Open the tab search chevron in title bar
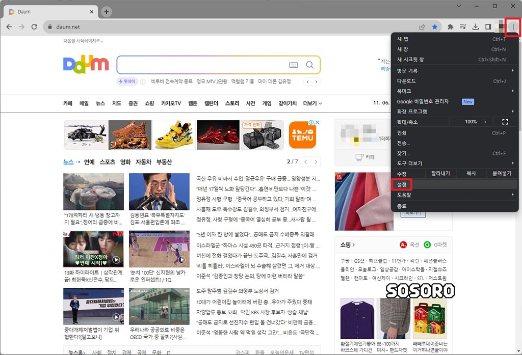Viewport: 522px width, 355px height. click(459, 6)
